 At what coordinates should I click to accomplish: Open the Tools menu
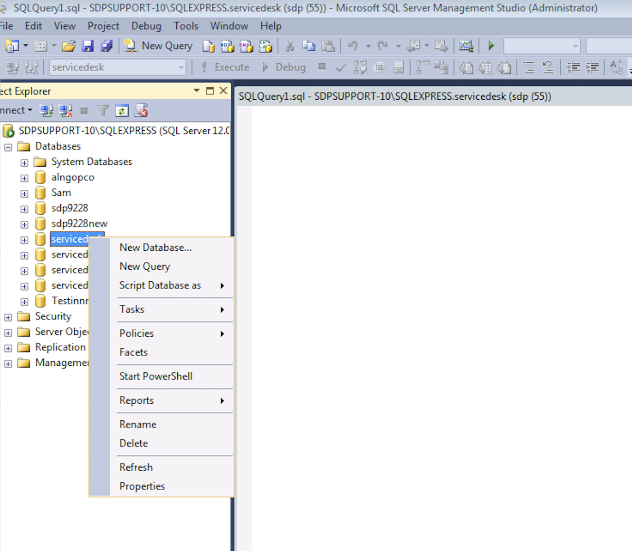point(185,26)
